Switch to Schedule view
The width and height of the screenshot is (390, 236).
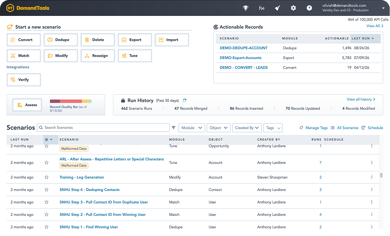point(372,128)
